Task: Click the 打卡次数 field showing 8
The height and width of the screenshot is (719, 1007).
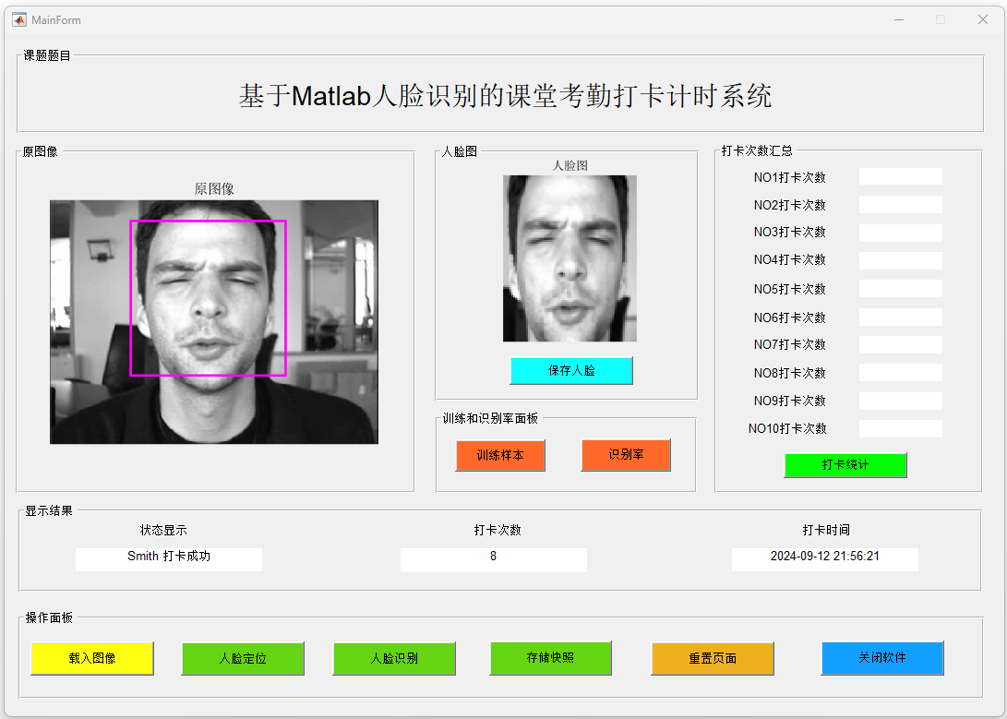Action: click(493, 559)
